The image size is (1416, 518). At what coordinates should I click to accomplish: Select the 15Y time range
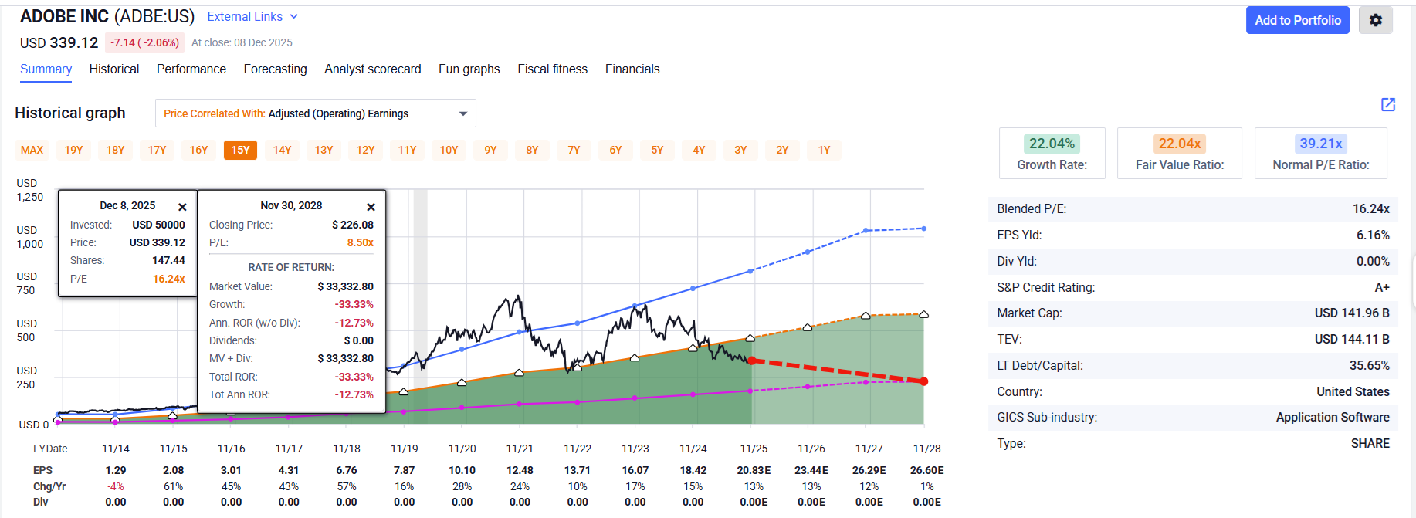tap(241, 150)
